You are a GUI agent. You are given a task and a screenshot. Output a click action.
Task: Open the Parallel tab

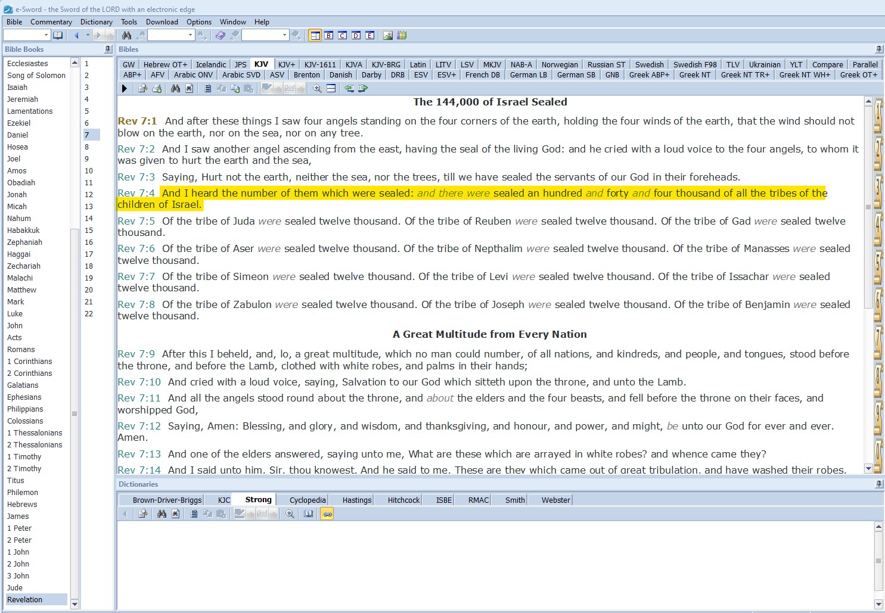point(865,64)
